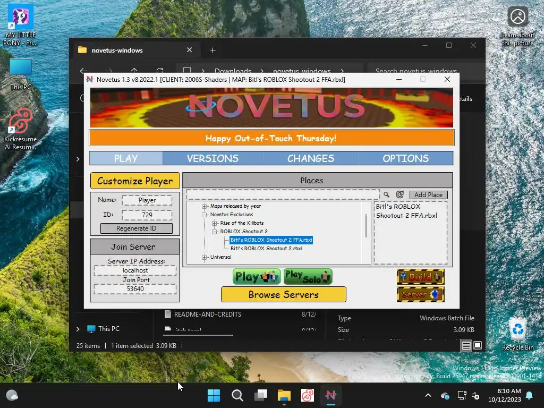Select This PC desktop icon
The height and width of the screenshot is (408, 544).
[21, 74]
